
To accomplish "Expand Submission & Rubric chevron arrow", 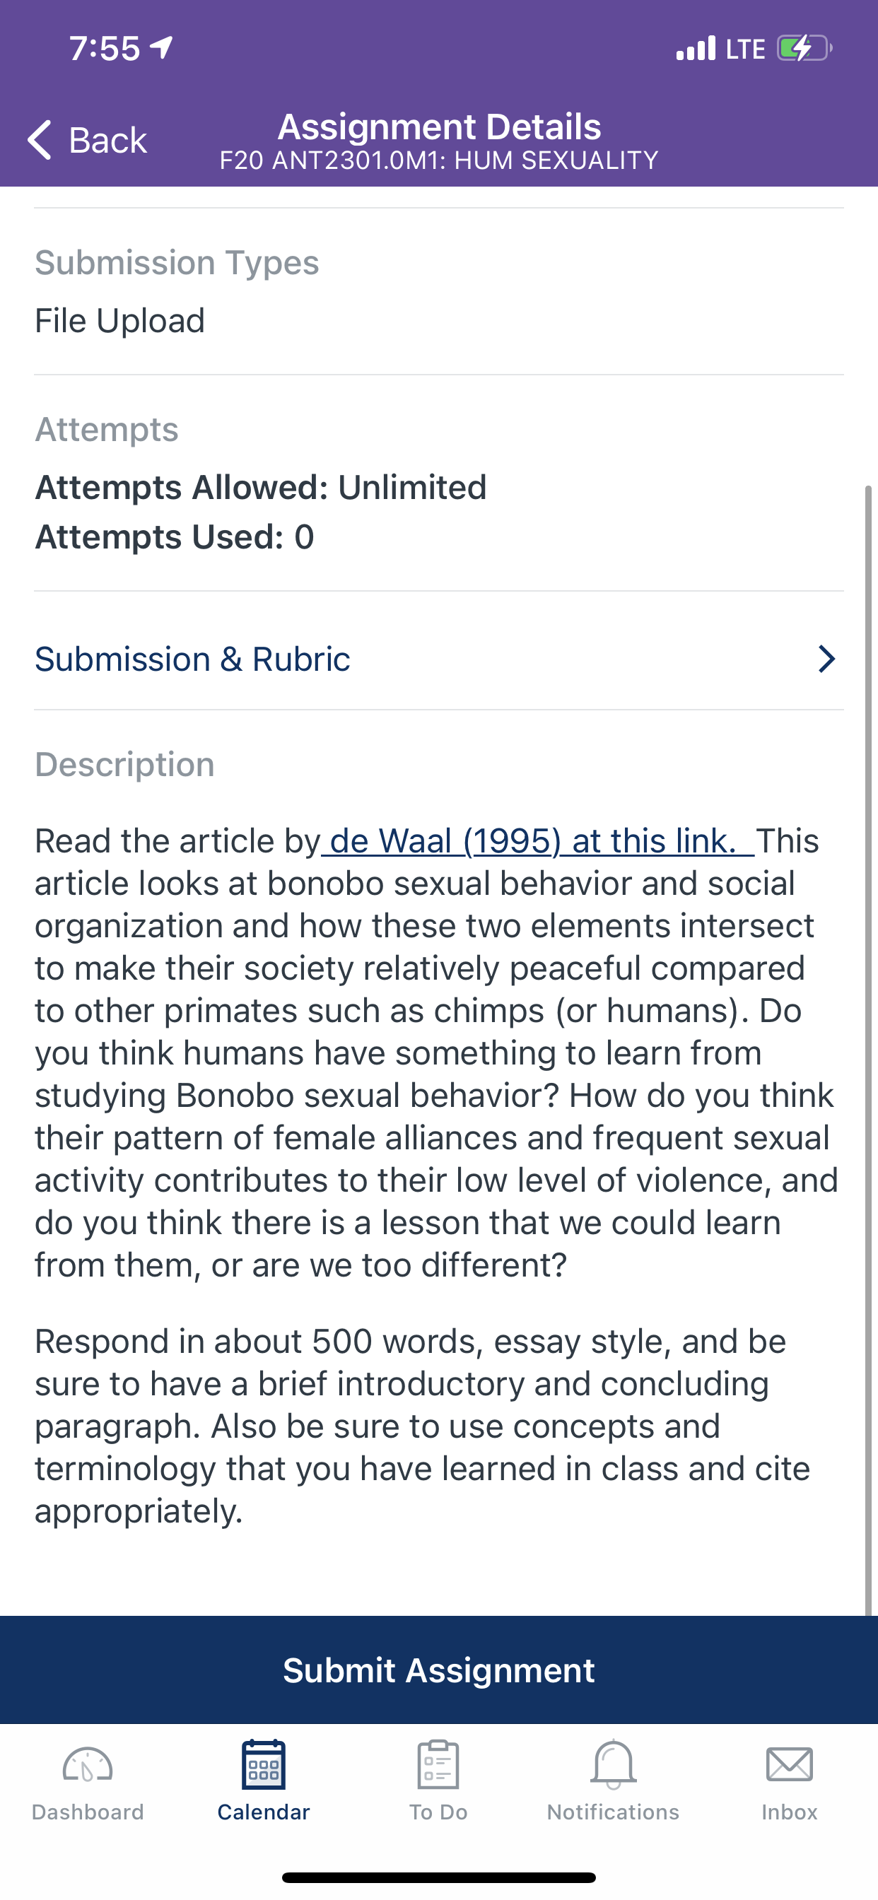I will pyautogui.click(x=826, y=659).
